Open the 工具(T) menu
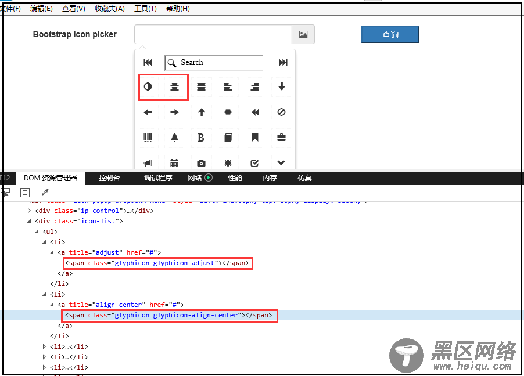The height and width of the screenshot is (376, 524). [x=145, y=9]
